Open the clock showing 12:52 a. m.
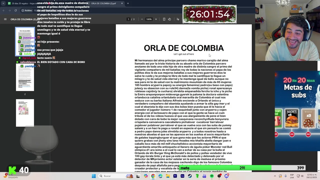 [311, 176]
